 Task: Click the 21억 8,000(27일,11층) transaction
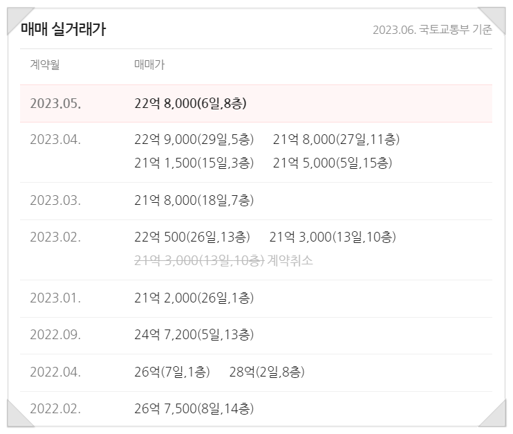[x=336, y=140]
